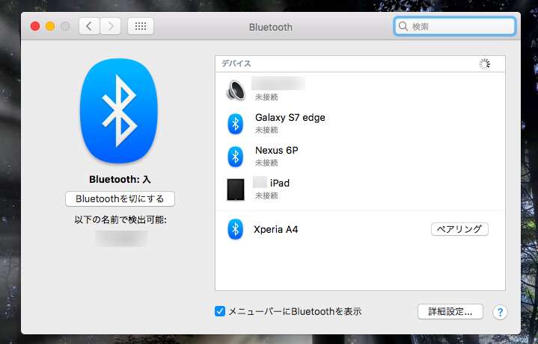The width and height of the screenshot is (538, 344).
Task: Go back with the left arrow button
Action: pyautogui.click(x=88, y=26)
